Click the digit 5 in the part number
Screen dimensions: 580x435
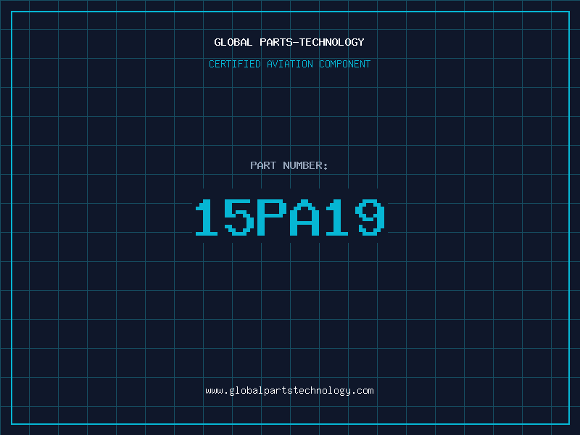point(239,217)
